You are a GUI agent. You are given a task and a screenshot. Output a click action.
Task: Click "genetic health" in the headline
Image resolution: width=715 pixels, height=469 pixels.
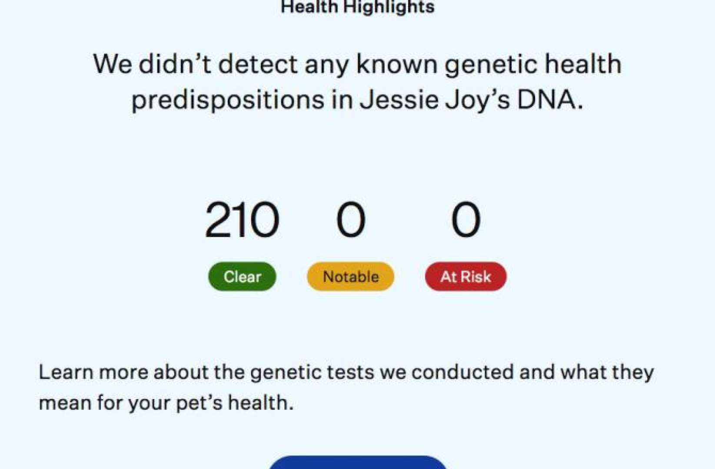pos(533,64)
